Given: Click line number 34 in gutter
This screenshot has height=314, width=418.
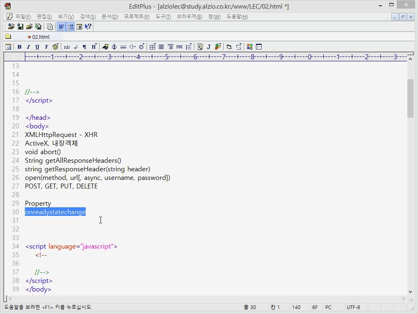Looking at the screenshot, I should point(16,246).
